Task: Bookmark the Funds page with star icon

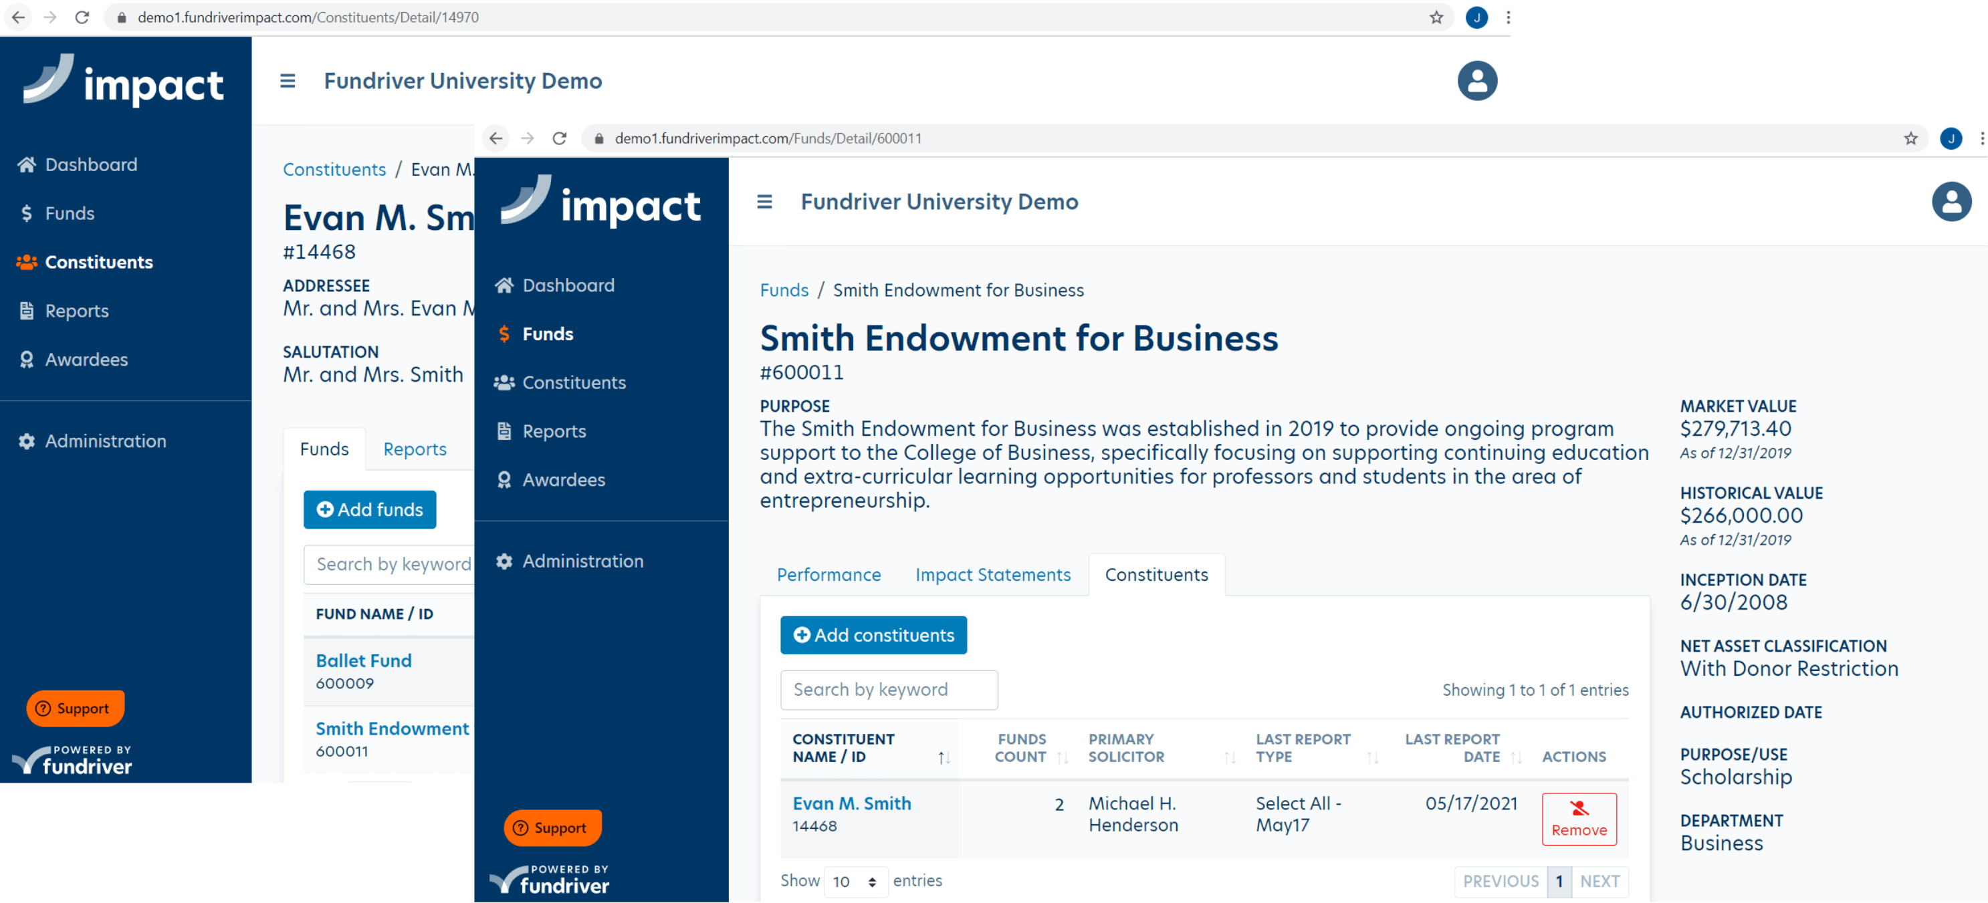Action: tap(1910, 139)
